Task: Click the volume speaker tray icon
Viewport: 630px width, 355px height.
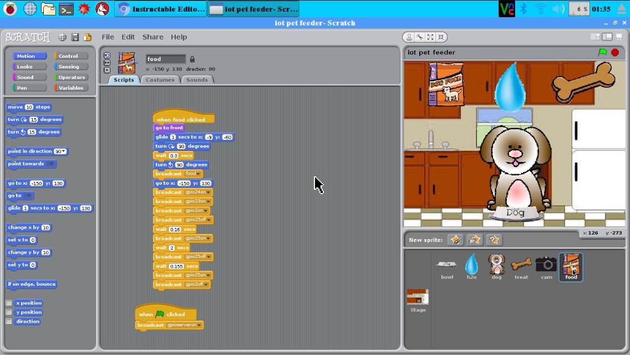Action: point(558,9)
